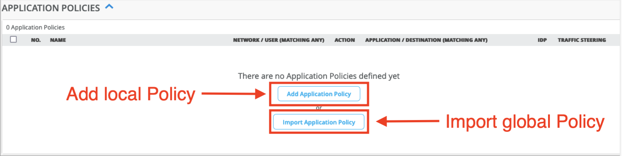622x156 pixels.
Task: Click the red 'Import global Policy' annotation text
Action: (525, 122)
